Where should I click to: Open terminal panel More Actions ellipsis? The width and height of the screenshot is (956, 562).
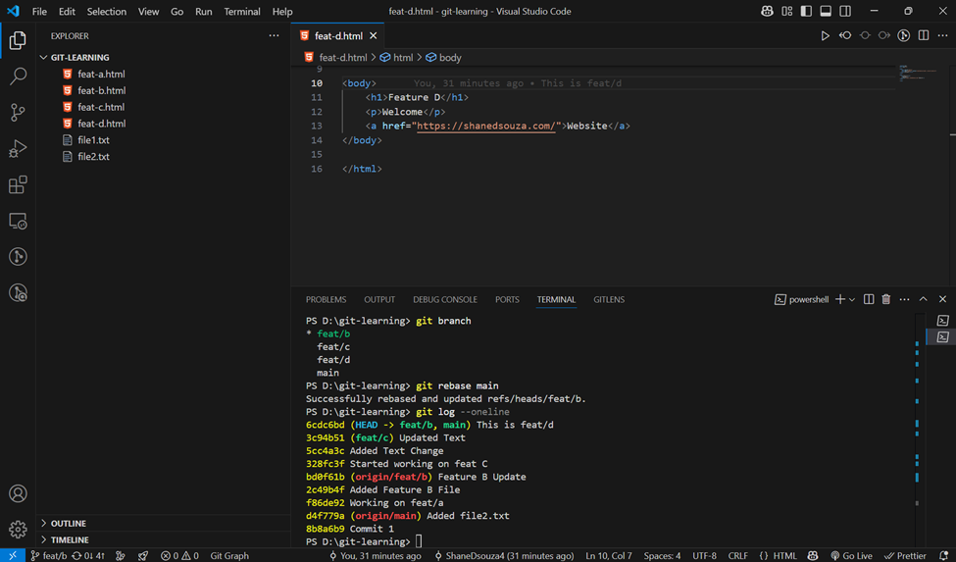(904, 299)
